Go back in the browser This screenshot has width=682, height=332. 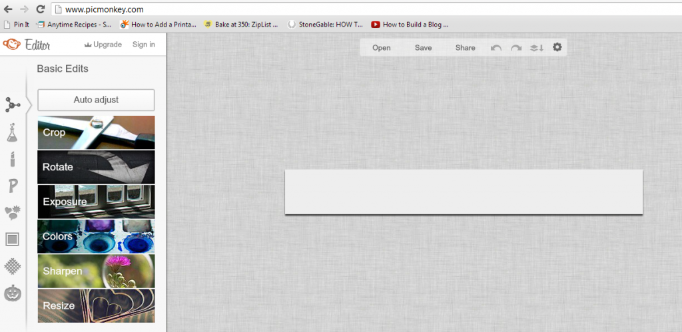[x=8, y=9]
